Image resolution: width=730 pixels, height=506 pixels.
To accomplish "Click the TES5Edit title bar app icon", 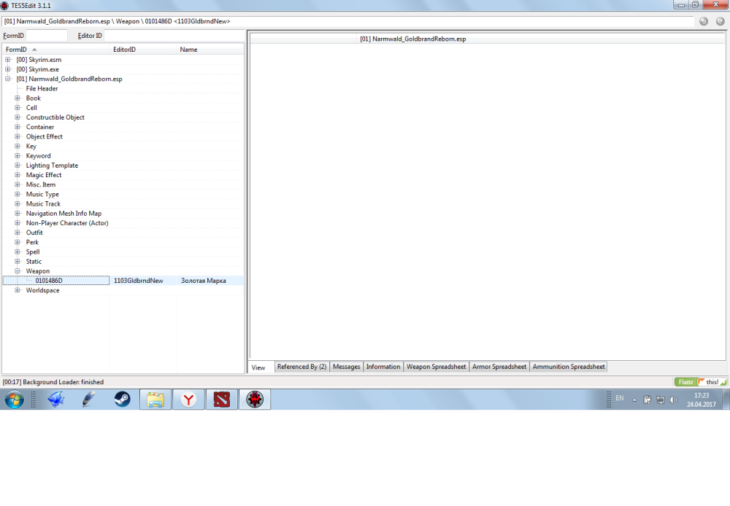I will coord(4,6).
